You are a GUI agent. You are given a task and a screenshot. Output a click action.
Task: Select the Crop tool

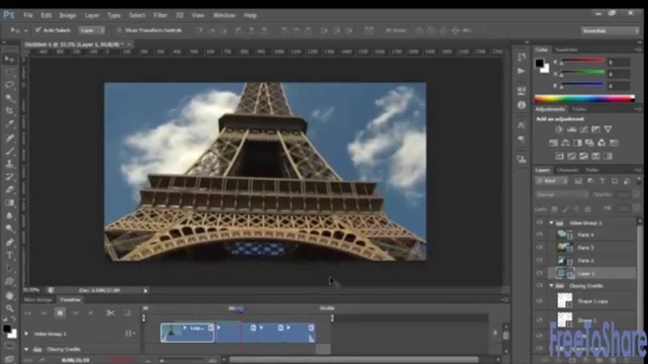click(10, 111)
